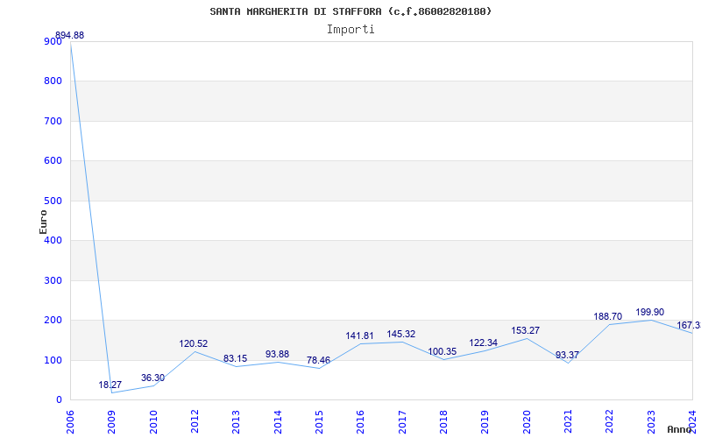Click the 400 y-axis tick label
Image resolution: width=701 pixels, height=438 pixels.
(x=53, y=240)
